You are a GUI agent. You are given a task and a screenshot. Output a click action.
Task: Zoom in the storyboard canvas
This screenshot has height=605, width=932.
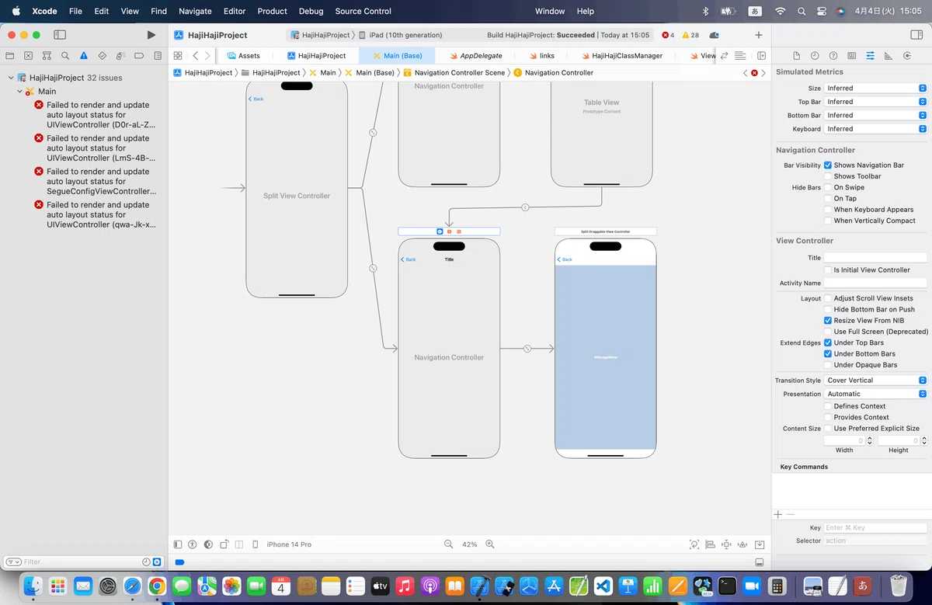click(490, 544)
